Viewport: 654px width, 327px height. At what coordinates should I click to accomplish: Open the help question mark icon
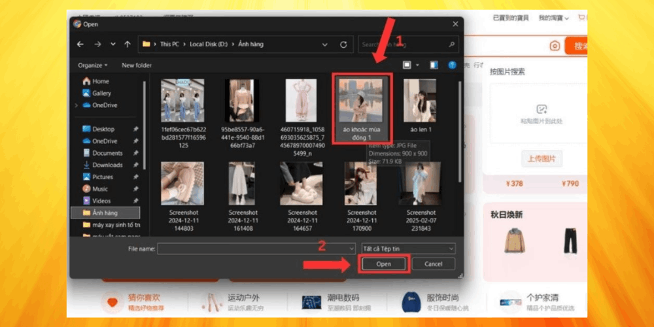click(x=452, y=65)
